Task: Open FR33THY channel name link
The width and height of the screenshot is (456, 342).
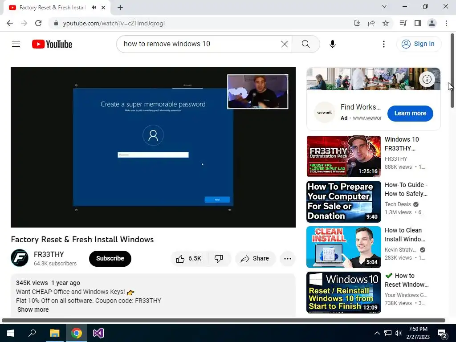Action: (x=49, y=254)
